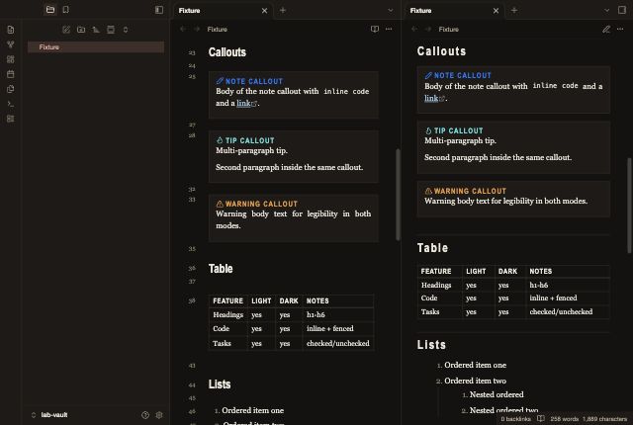The width and height of the screenshot is (633, 425).
Task: Activate the right pane Fixture tab
Action: tap(454, 11)
